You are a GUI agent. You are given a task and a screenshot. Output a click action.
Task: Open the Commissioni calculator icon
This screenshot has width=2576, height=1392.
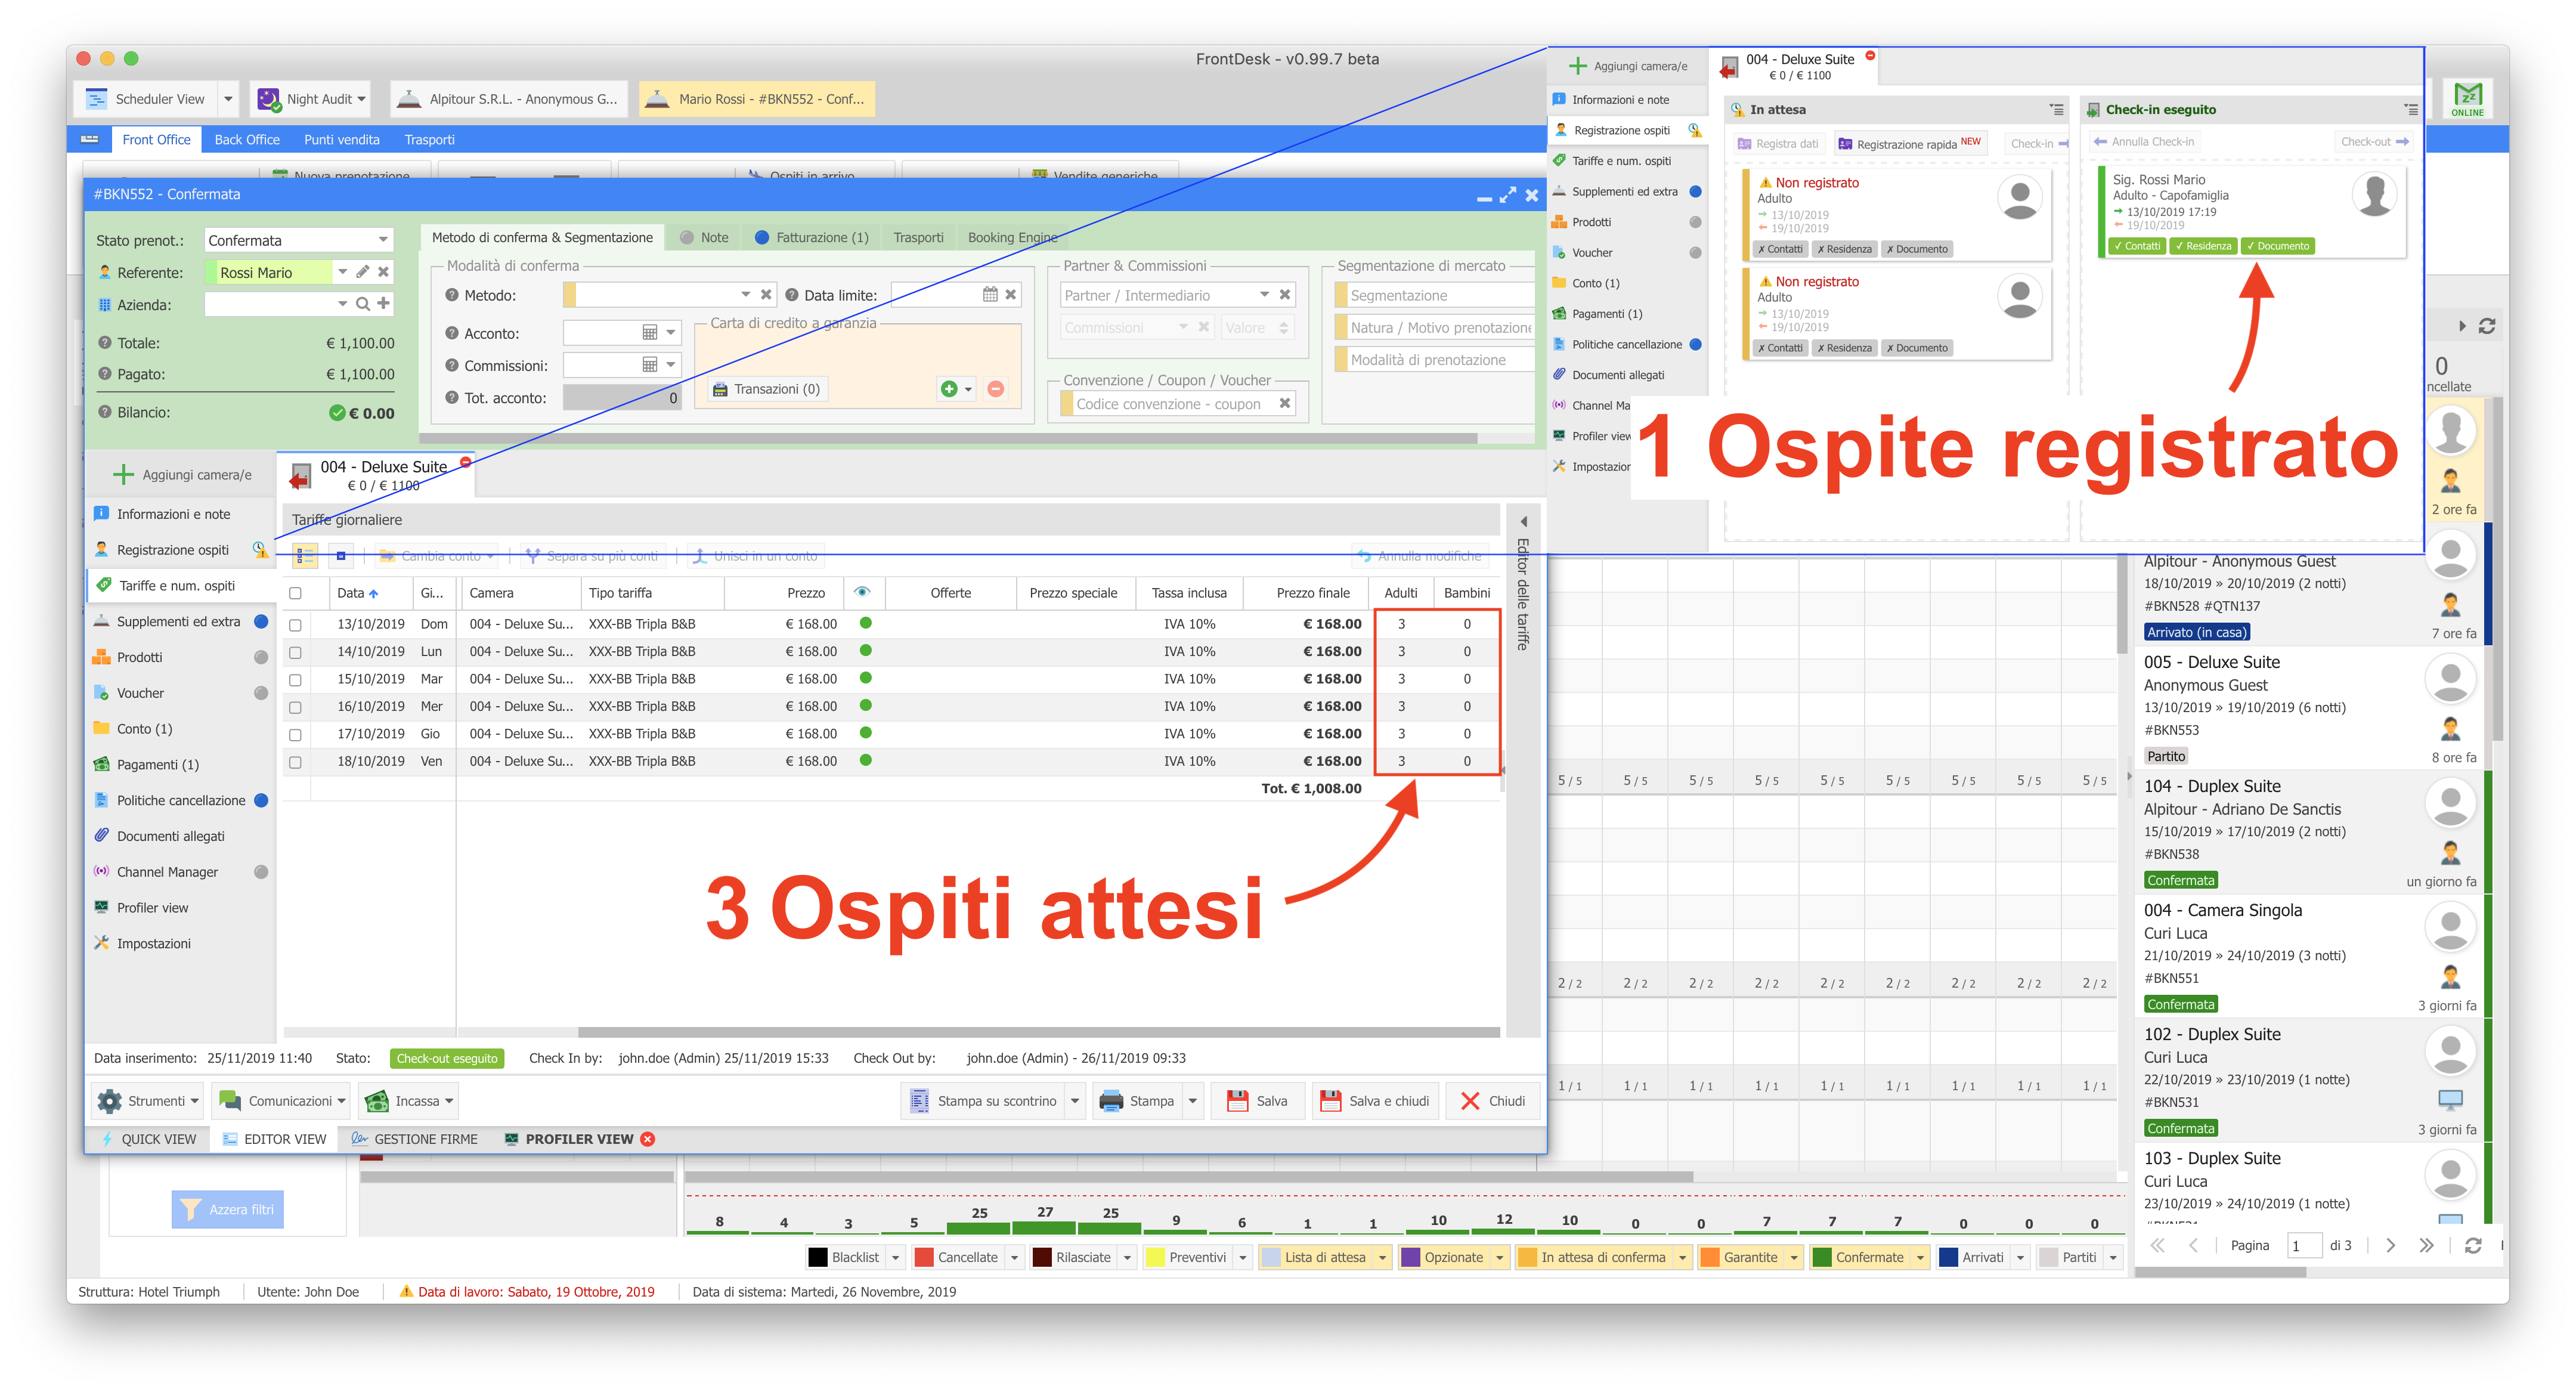pyautogui.click(x=650, y=365)
